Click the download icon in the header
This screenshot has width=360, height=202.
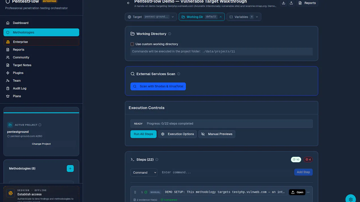click(283, 3)
